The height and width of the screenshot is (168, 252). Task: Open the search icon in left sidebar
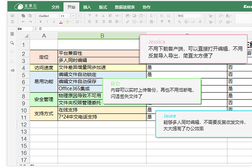[x=13, y=43]
